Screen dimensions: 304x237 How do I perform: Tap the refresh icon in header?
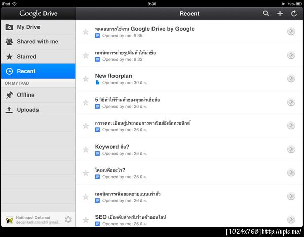coord(294,13)
